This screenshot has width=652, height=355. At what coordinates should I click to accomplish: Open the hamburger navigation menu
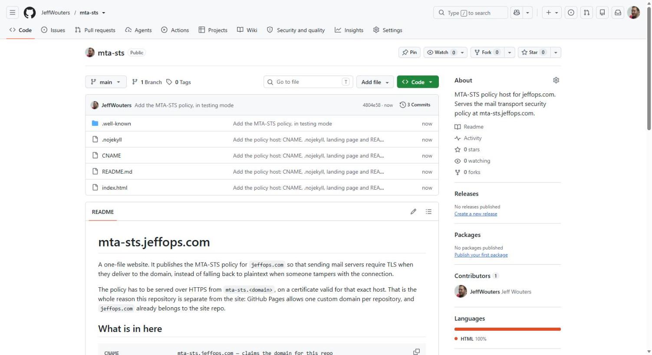point(13,13)
